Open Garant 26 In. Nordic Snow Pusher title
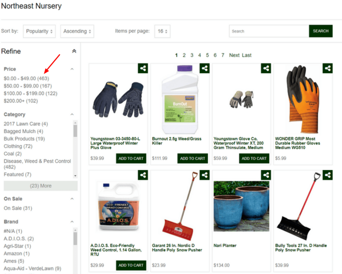The height and width of the screenshot is (274, 342). [x=177, y=248]
